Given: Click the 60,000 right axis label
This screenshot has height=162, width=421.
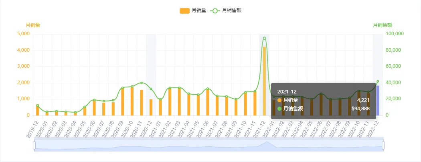Looking at the screenshot, I should click(x=394, y=66).
